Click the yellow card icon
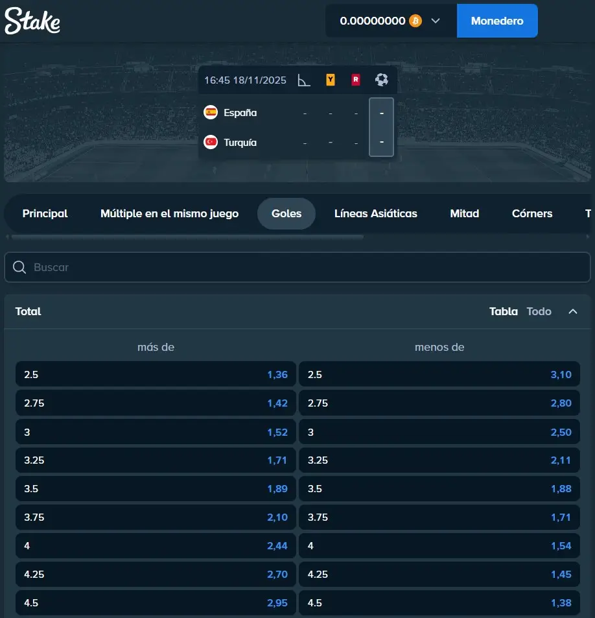 click(331, 80)
